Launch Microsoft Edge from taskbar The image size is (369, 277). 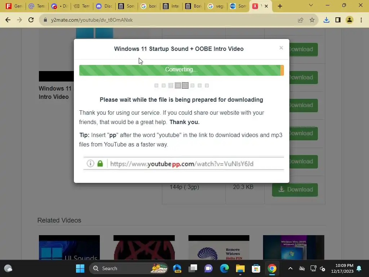point(224,268)
